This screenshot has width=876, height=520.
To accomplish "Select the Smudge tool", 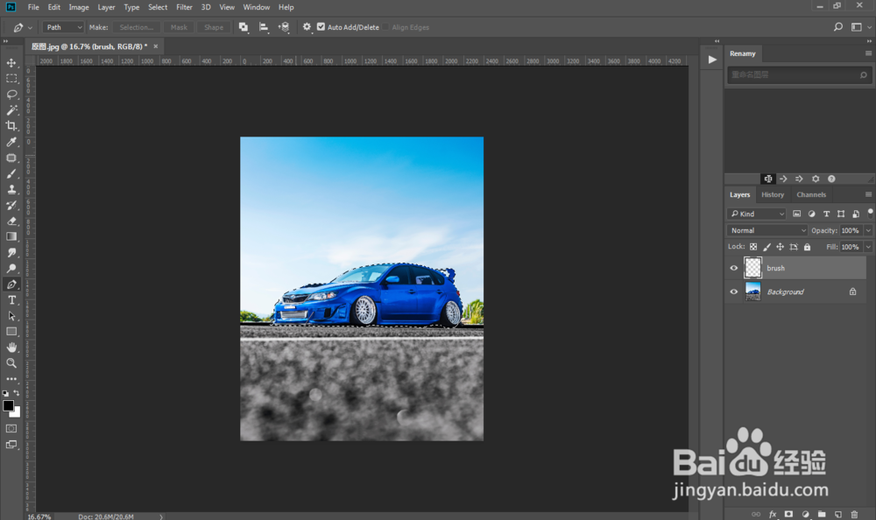I will tap(11, 252).
